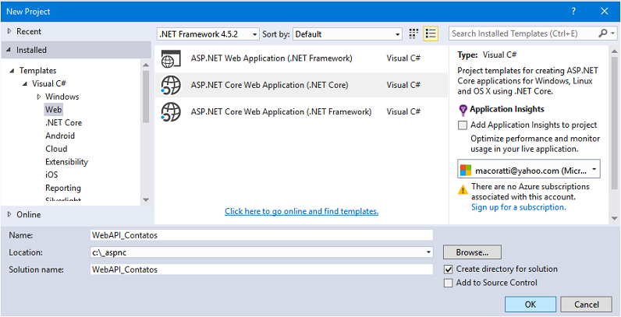Select the Reporting template category
Screen dimensions: 621x317
pos(63,188)
